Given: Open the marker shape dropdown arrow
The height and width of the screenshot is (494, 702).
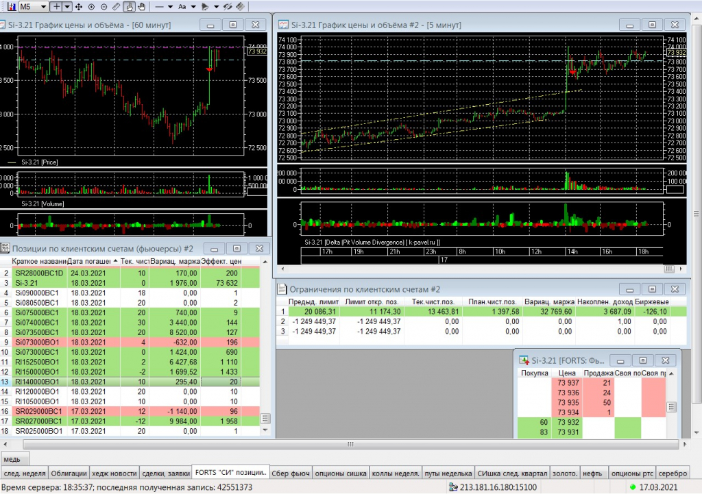Looking at the screenshot, I should click(x=216, y=7).
